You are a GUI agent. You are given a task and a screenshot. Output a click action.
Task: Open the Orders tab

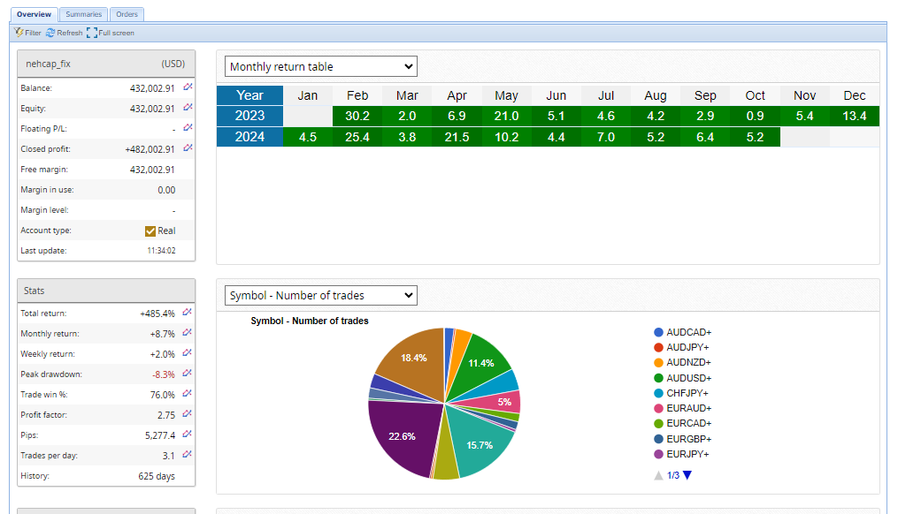tap(127, 14)
